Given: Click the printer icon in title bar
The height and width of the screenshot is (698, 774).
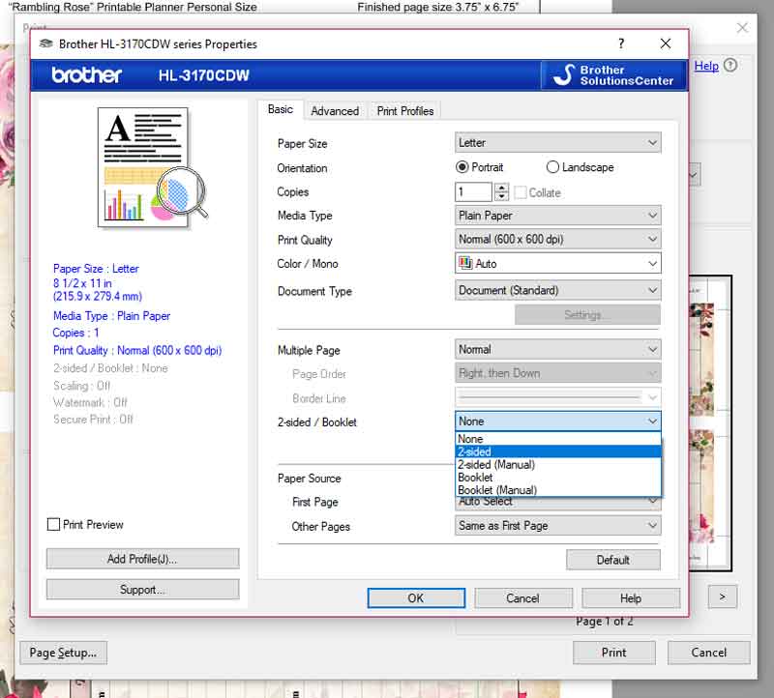Looking at the screenshot, I should (45, 44).
